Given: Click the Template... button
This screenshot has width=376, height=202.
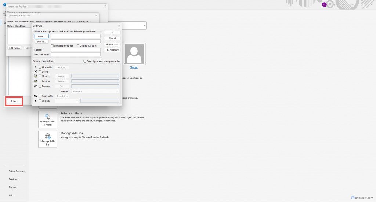Looking at the screenshot, I should pos(62,96).
